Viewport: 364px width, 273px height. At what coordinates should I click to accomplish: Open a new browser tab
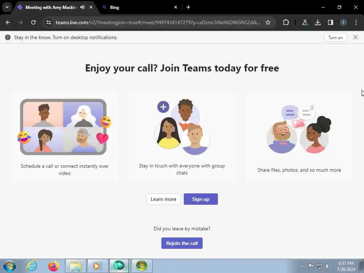[188, 7]
